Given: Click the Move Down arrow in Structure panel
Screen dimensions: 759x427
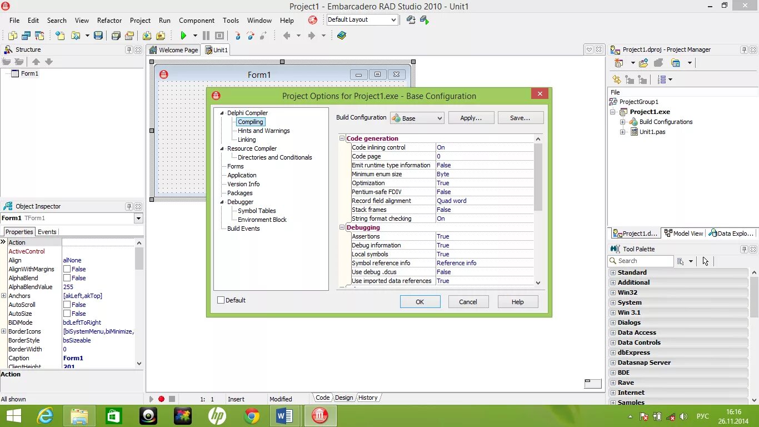Looking at the screenshot, I should [49, 62].
